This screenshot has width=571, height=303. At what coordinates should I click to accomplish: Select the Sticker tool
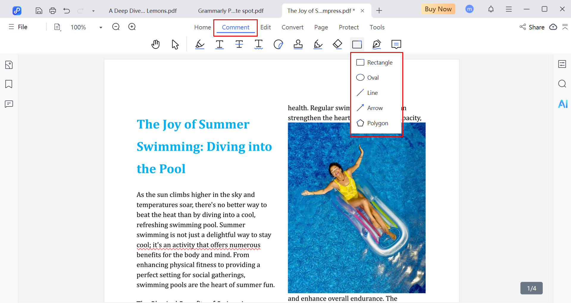[278, 44]
